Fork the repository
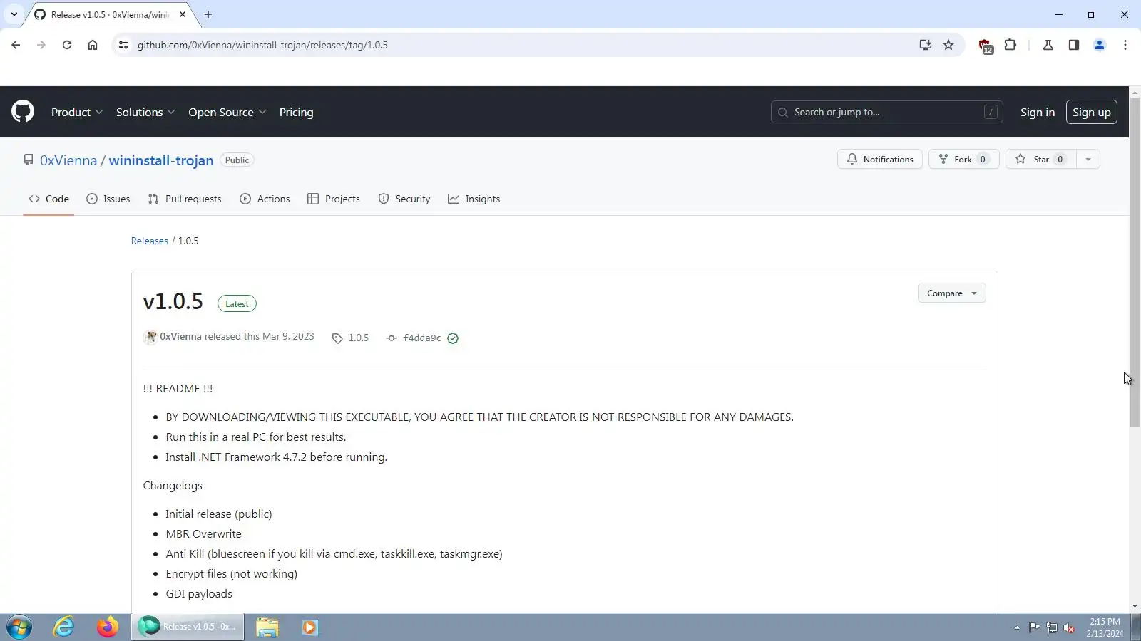This screenshot has width=1141, height=641. point(963,159)
